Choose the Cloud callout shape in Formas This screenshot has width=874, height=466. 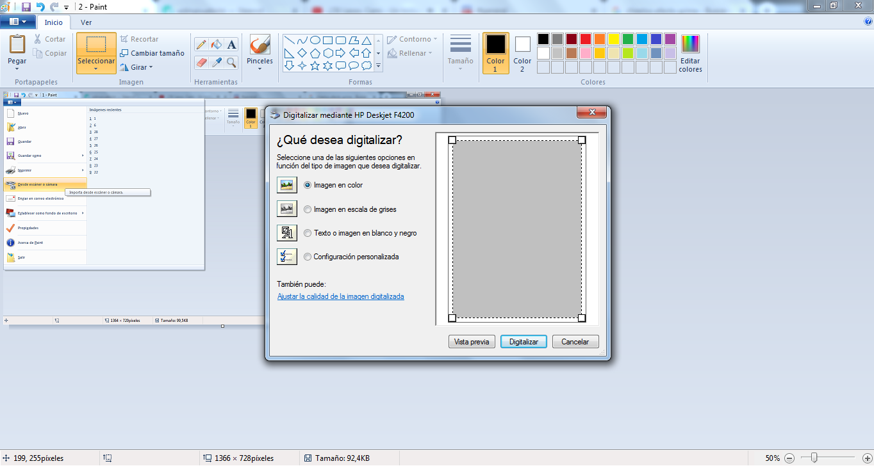pos(366,66)
